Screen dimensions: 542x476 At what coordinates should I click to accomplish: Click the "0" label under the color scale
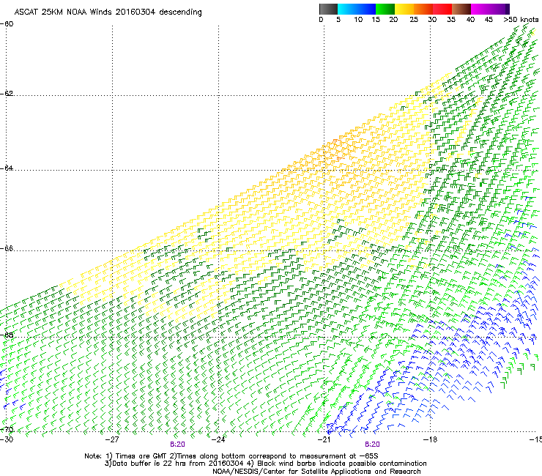[x=321, y=20]
